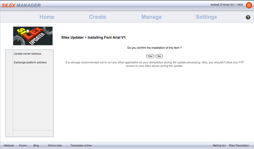
Task: Open the Mailing list footer link
Action: coord(219,145)
